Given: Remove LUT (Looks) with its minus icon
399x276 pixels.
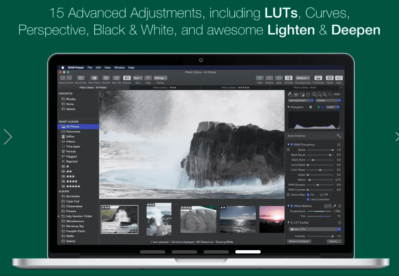Looking at the screenshot, I should (x=340, y=222).
